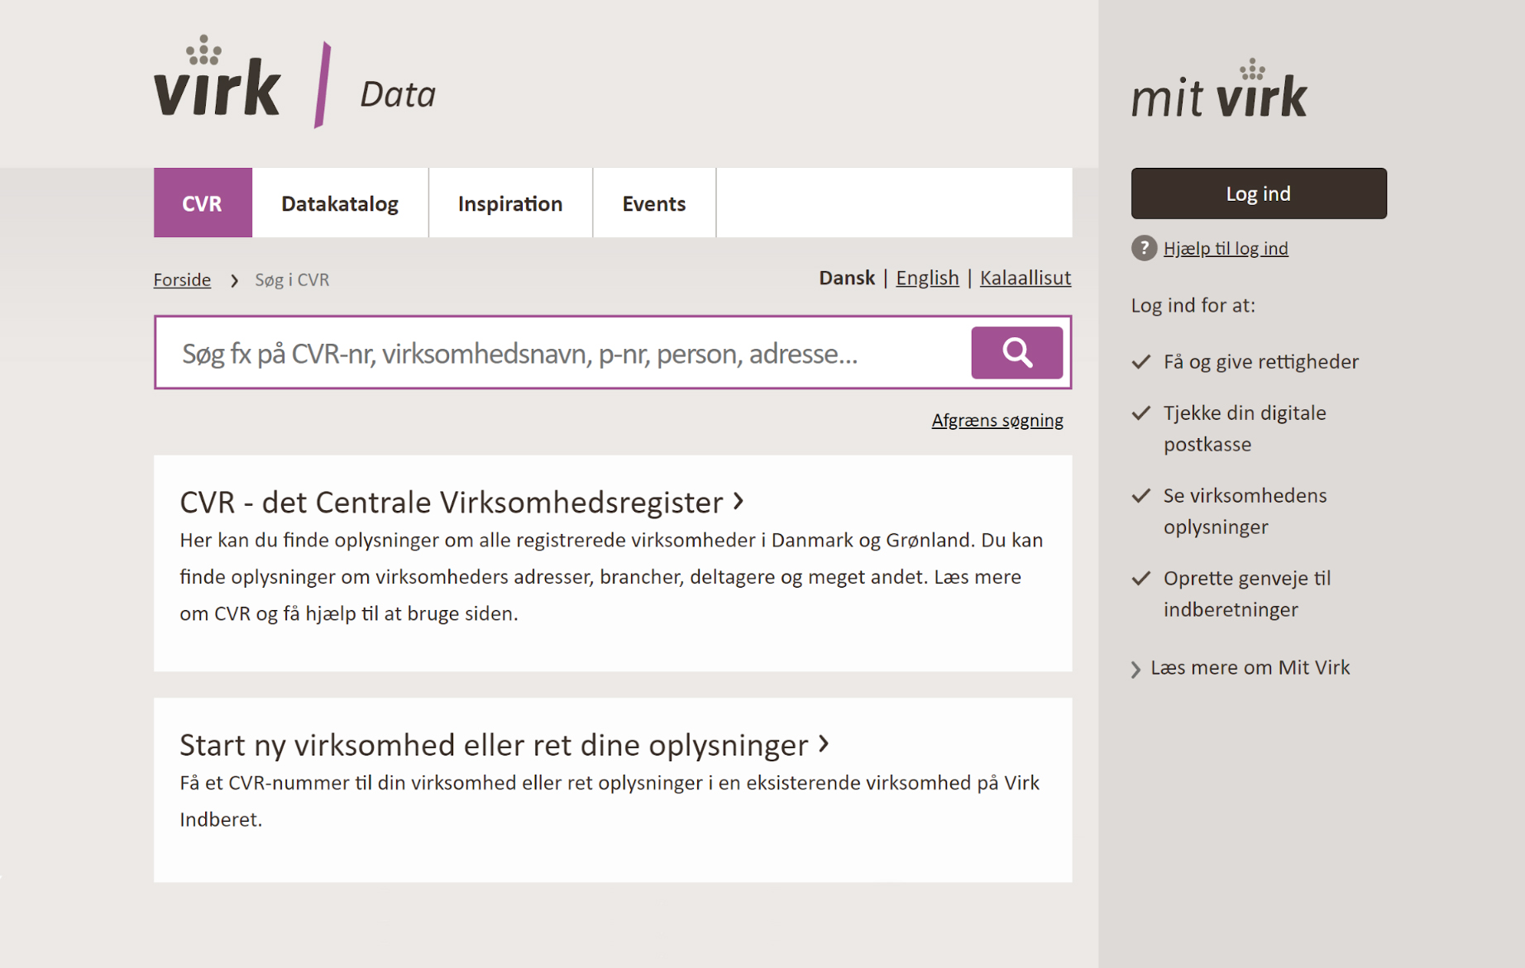Click the arrow after CVR - det Centrale Virksomhedsregister

pos(739,501)
